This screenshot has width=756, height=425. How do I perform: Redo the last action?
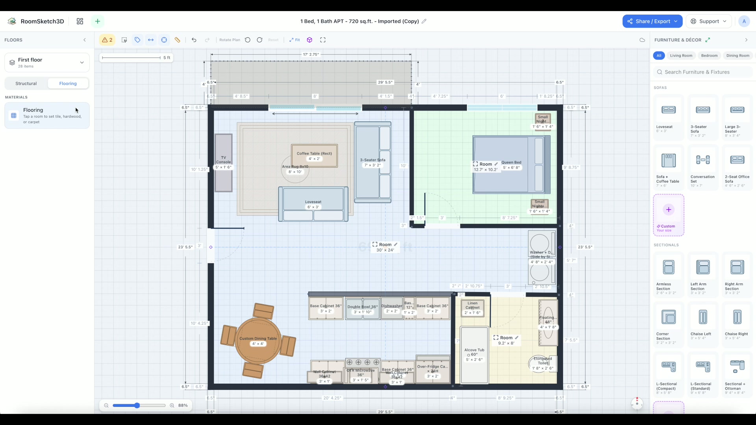207,40
